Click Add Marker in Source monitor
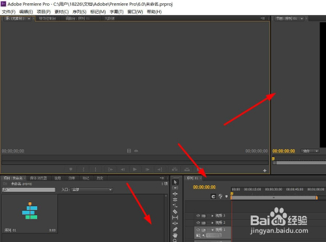The image size is (326, 242). [x=70, y=169]
